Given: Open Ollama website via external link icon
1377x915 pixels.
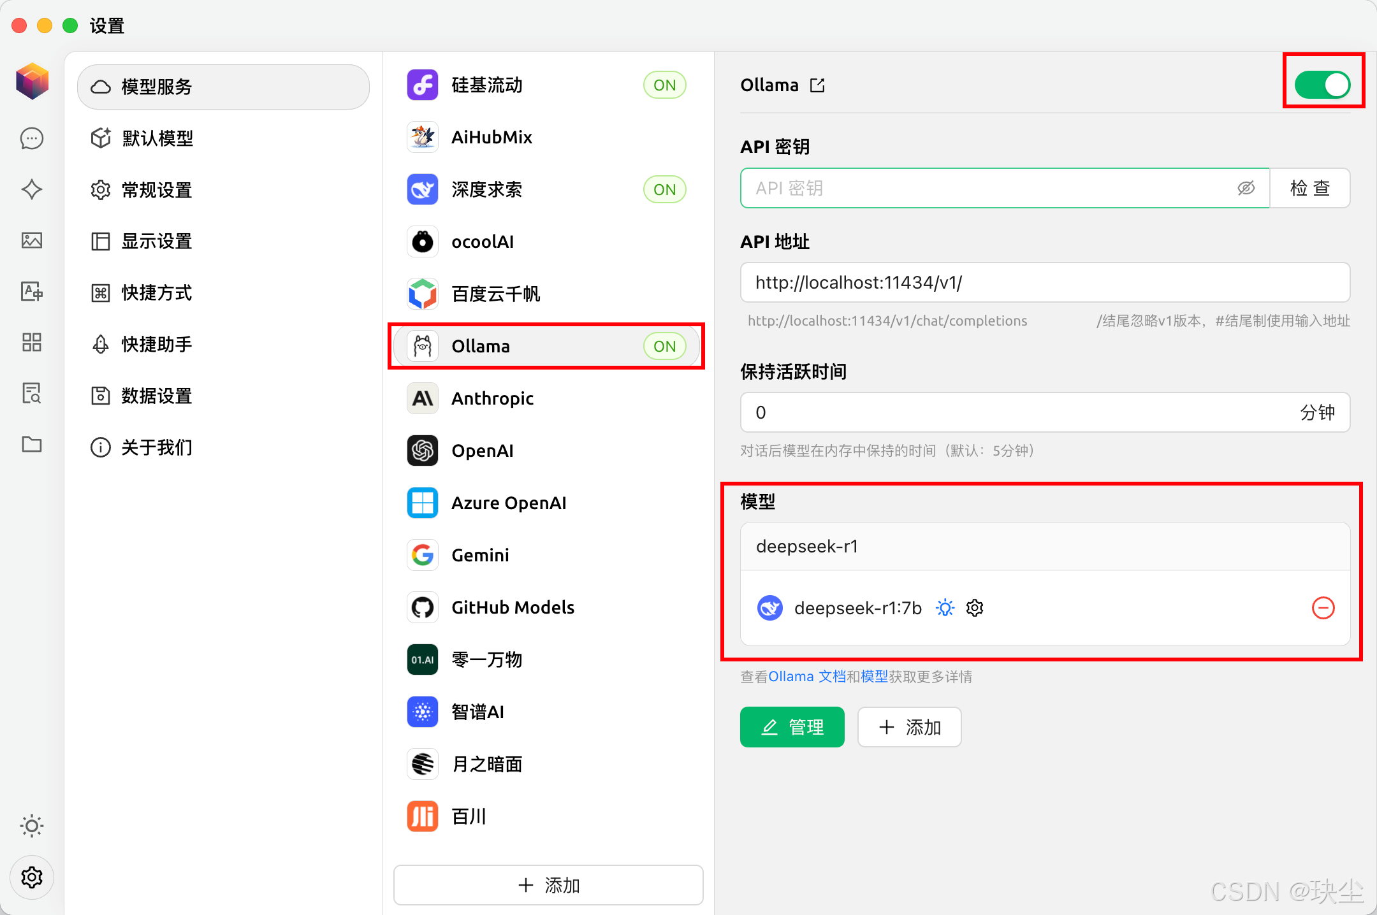Looking at the screenshot, I should point(817,85).
